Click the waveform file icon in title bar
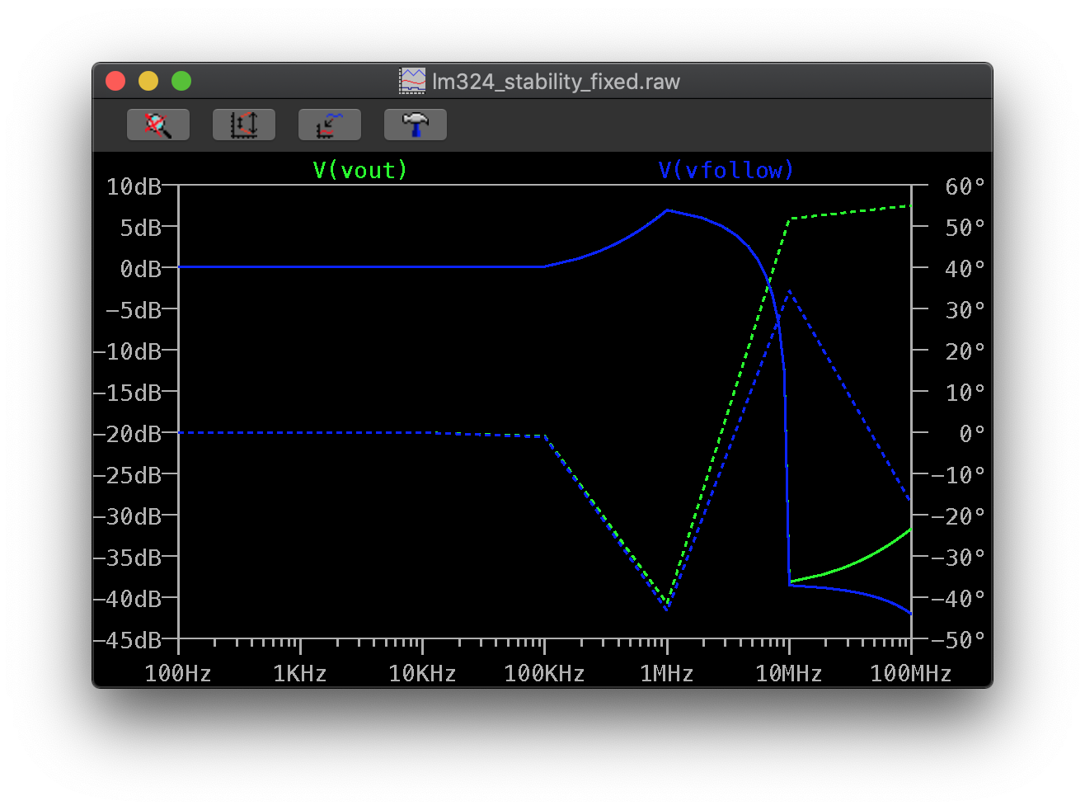This screenshot has width=1085, height=810. [412, 81]
